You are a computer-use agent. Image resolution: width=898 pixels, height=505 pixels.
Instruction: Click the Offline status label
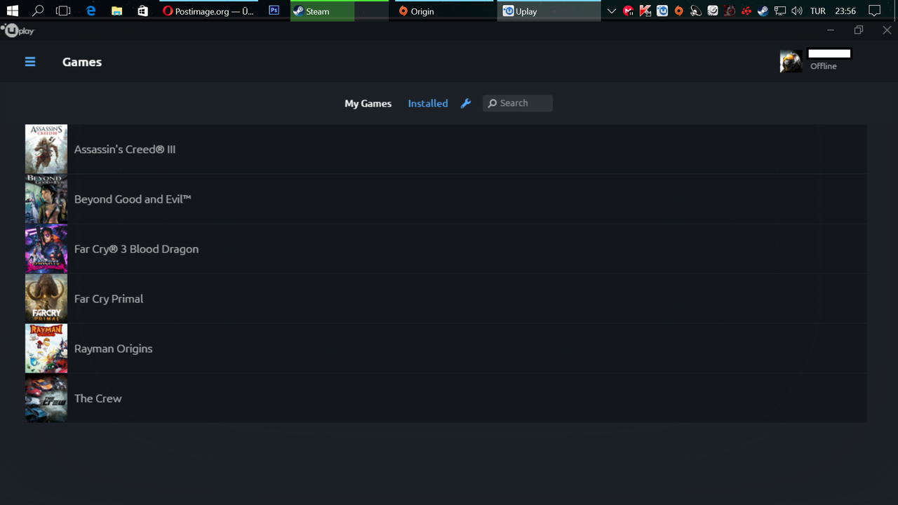(x=824, y=66)
